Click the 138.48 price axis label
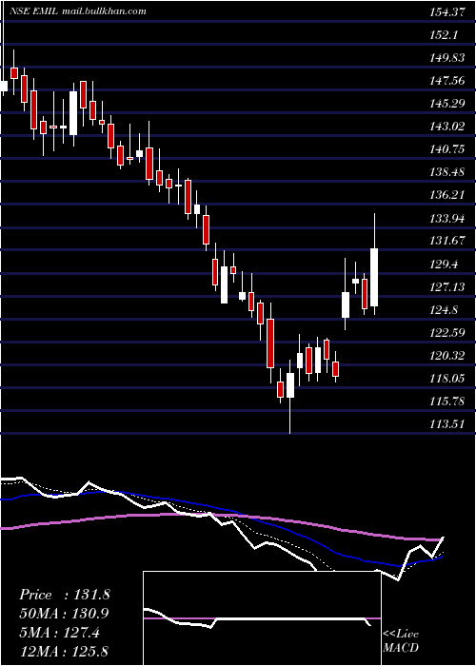Screen dimensions: 476x666 pyautogui.click(x=446, y=172)
